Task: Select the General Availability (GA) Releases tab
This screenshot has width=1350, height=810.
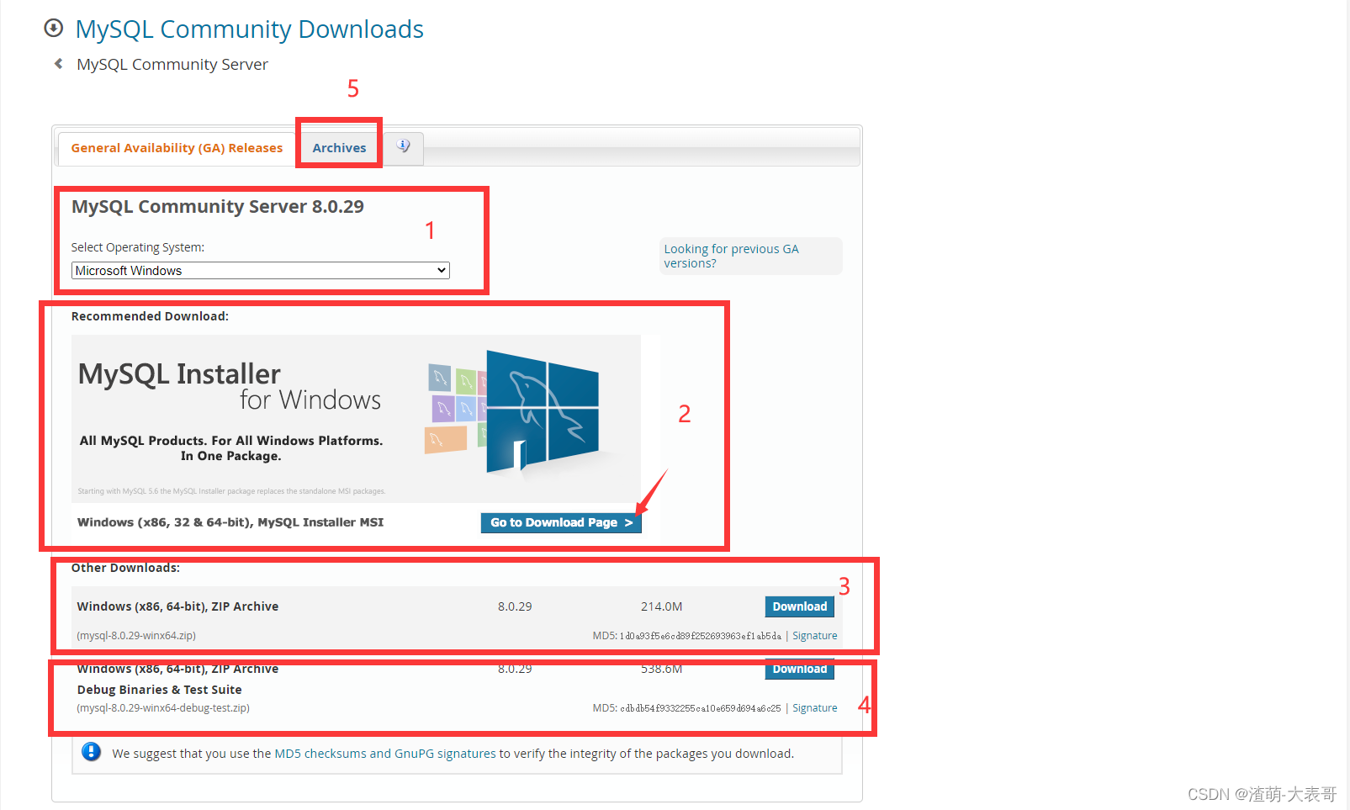Action: pos(177,148)
